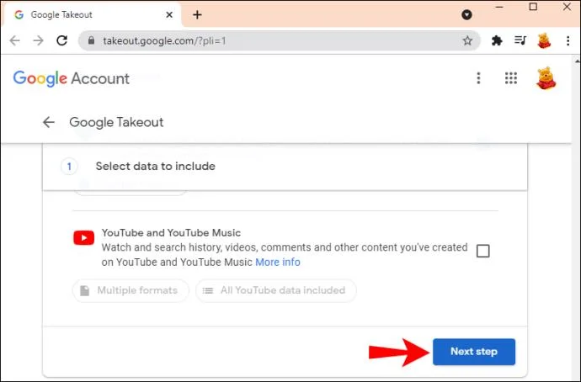Open the More info link
Image resolution: width=581 pixels, height=382 pixels.
[278, 262]
